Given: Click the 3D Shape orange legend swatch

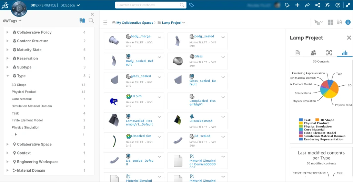Looking at the screenshot, I should (317, 120).
